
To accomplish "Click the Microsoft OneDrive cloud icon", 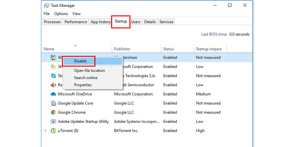I will 53,94.
